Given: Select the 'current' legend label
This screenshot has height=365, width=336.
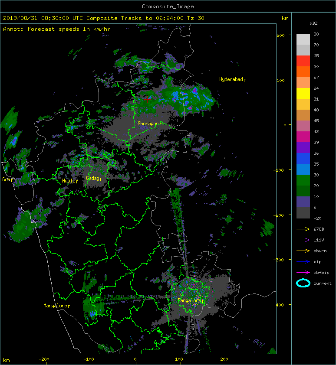Looking at the screenshot, I should pyautogui.click(x=323, y=284).
